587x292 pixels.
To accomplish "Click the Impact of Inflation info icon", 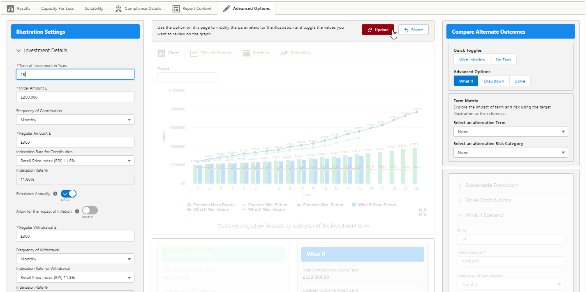I will tap(77, 212).
